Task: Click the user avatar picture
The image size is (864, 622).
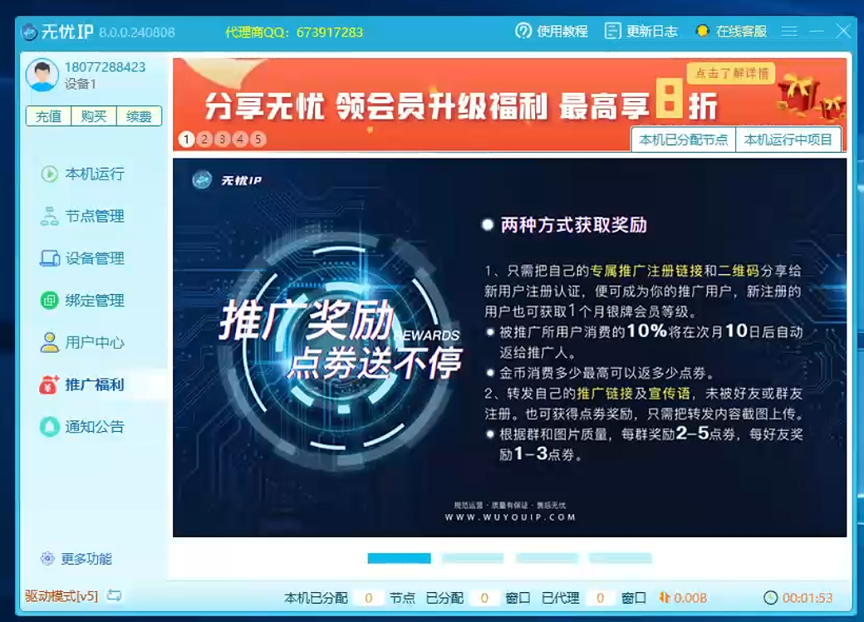Action: point(42,75)
